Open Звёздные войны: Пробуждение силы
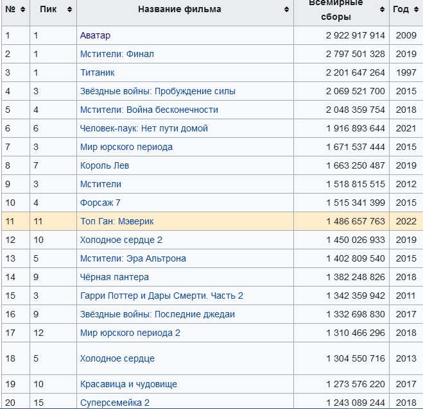 [x=157, y=91]
